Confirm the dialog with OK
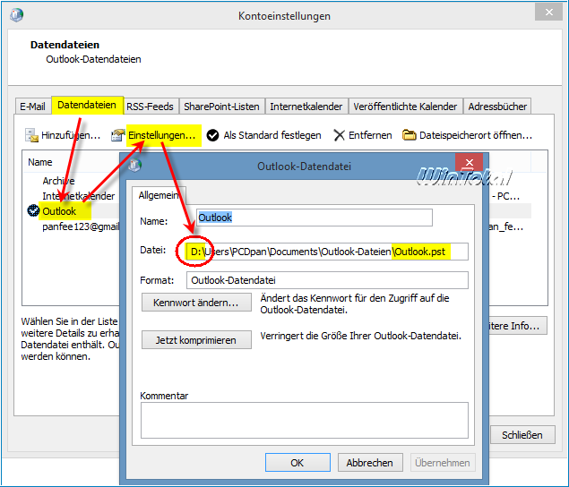 (297, 463)
